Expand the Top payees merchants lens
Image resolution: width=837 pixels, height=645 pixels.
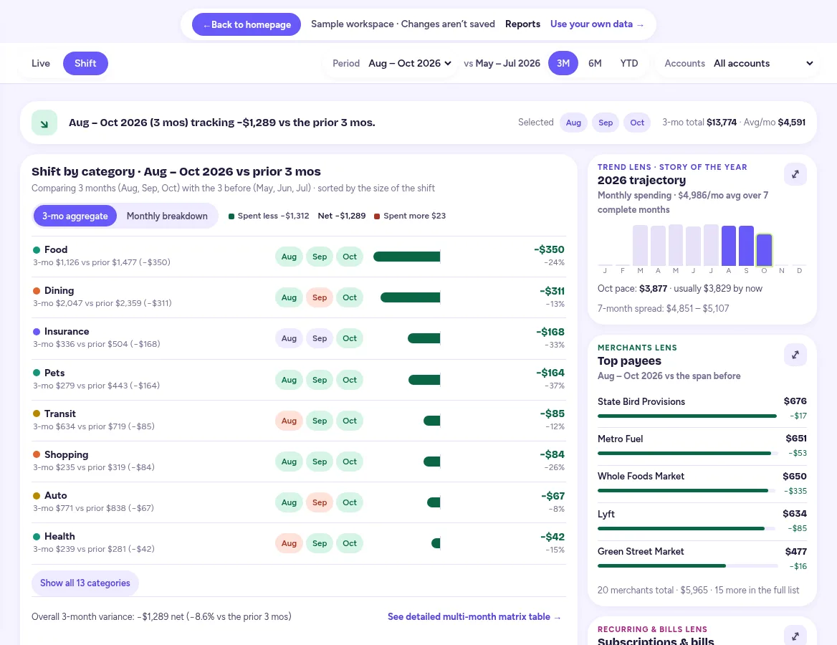(x=795, y=355)
